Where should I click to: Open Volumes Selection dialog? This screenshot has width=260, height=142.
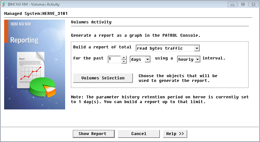pyautogui.click(x=103, y=78)
